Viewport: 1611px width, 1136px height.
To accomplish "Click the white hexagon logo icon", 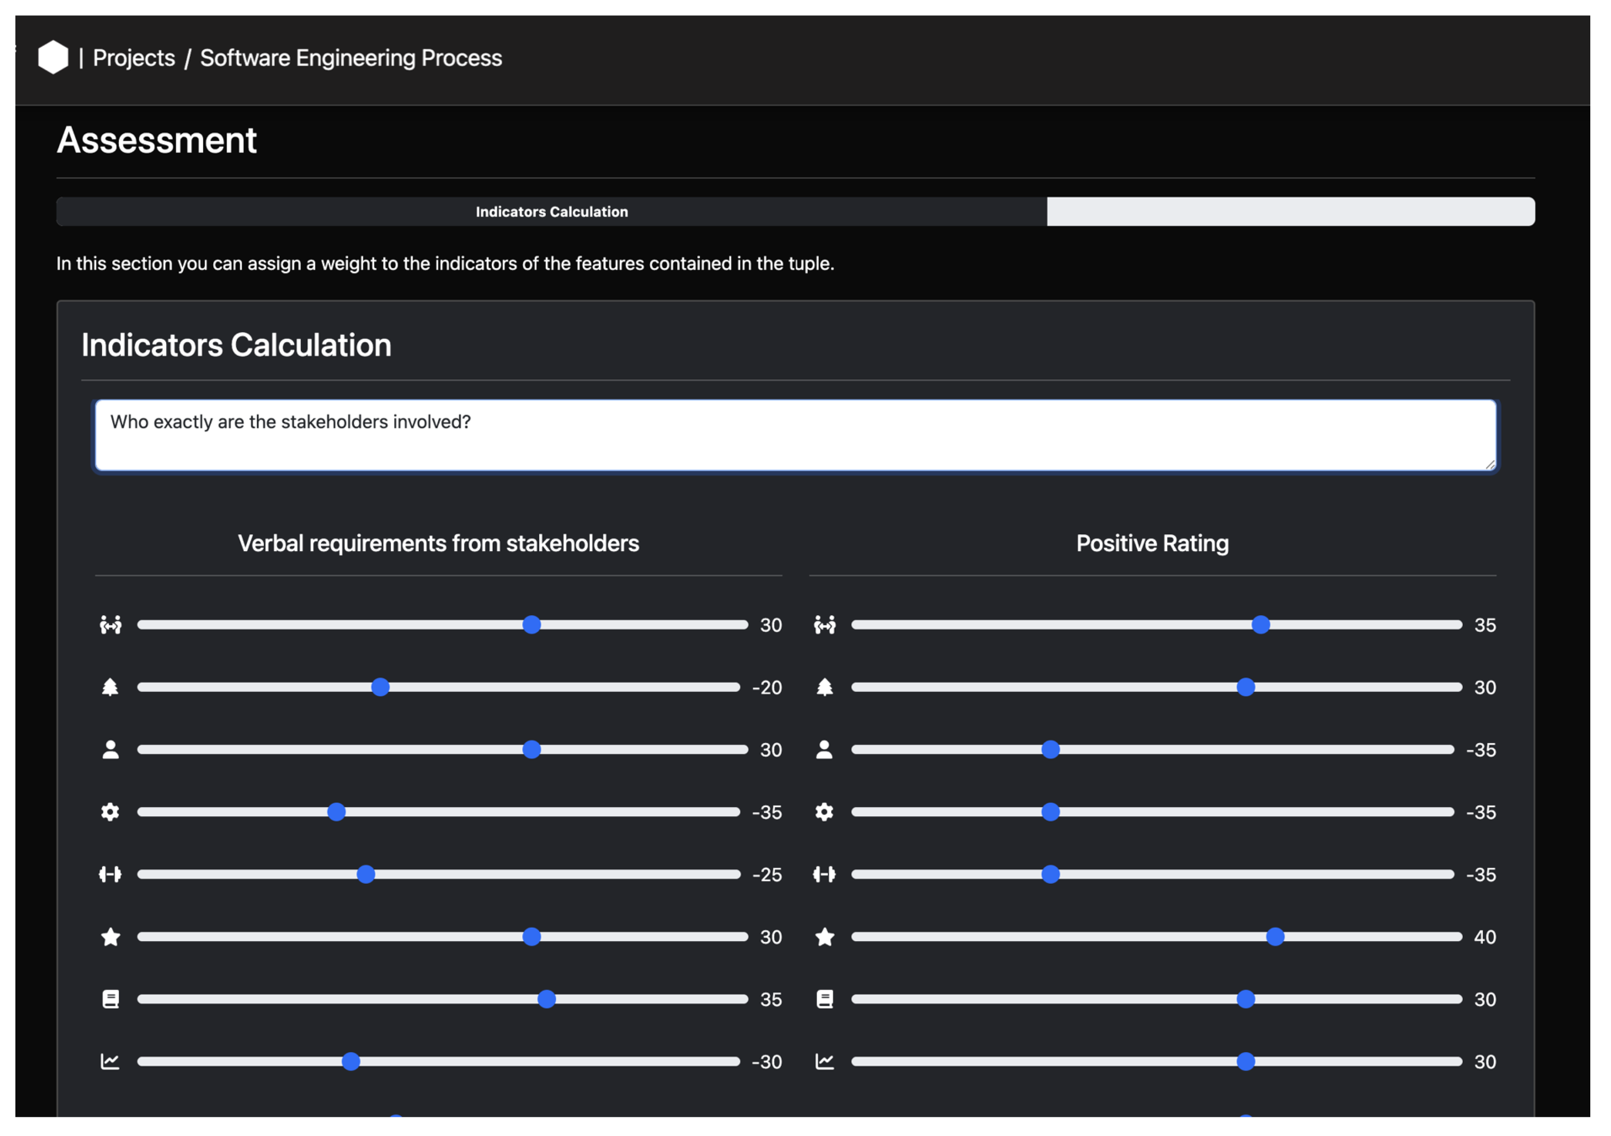I will coord(52,58).
